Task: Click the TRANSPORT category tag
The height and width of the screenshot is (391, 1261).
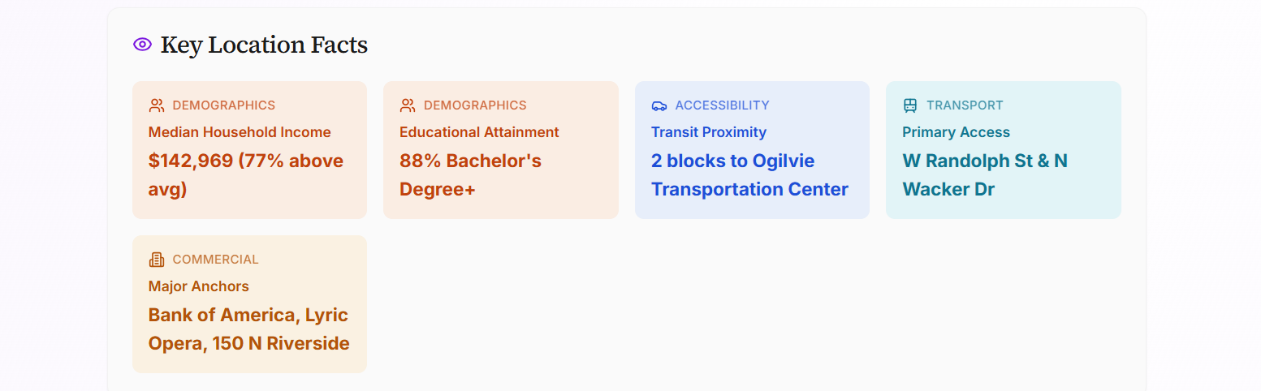Action: coord(965,105)
